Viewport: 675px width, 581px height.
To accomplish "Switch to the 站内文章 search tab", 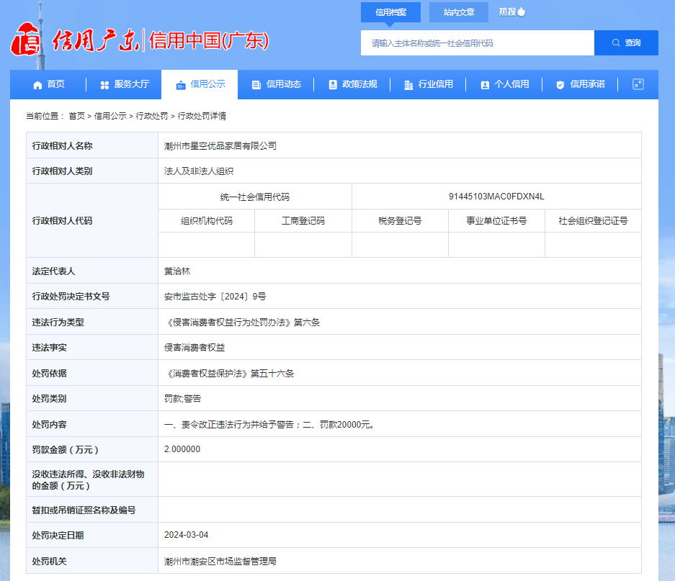I will [x=459, y=12].
